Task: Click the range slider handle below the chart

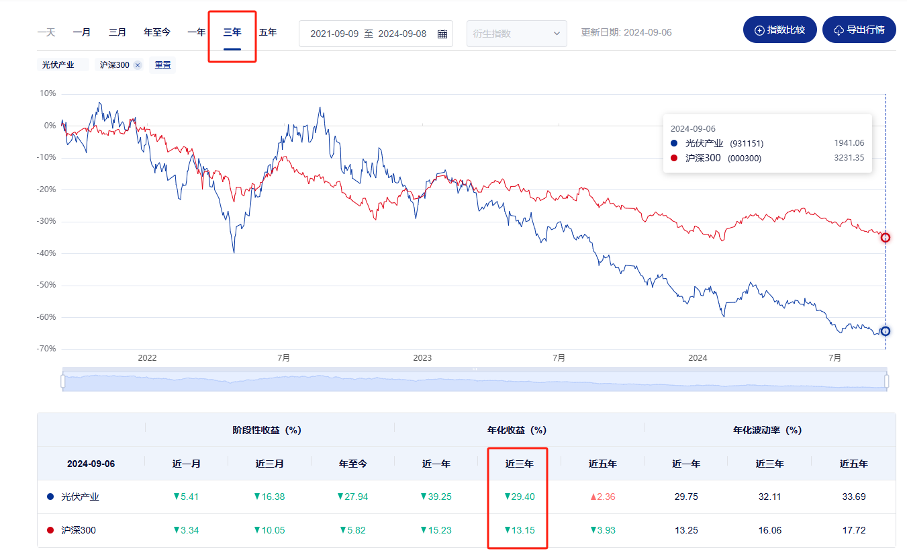Action: pyautogui.click(x=64, y=380)
